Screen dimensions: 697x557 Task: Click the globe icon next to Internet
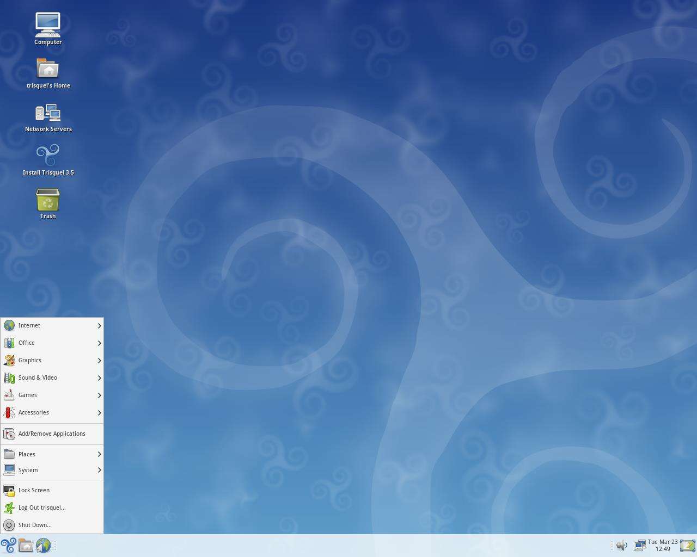click(x=9, y=325)
